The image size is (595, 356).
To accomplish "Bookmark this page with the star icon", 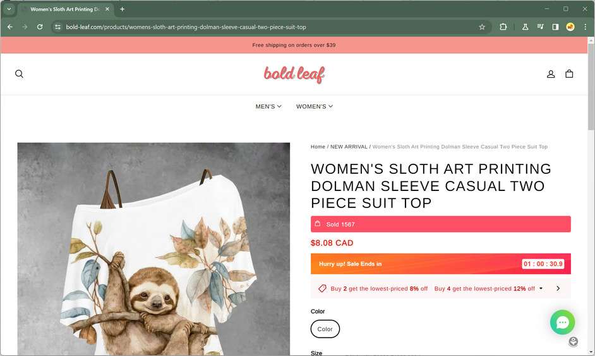I will click(x=482, y=27).
